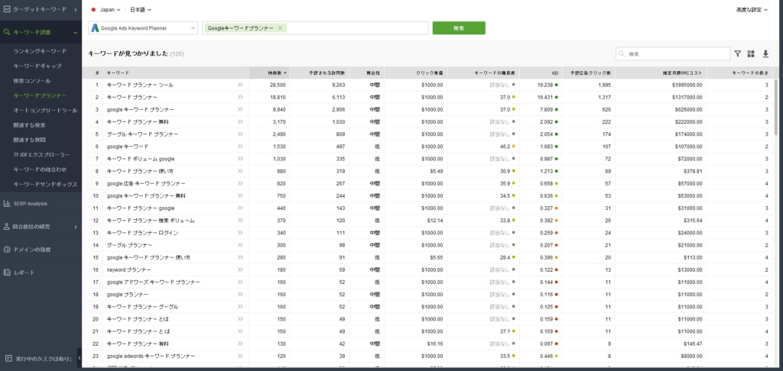Click the double-arrow icon for キーワード プランナー ログイン

tap(240, 233)
